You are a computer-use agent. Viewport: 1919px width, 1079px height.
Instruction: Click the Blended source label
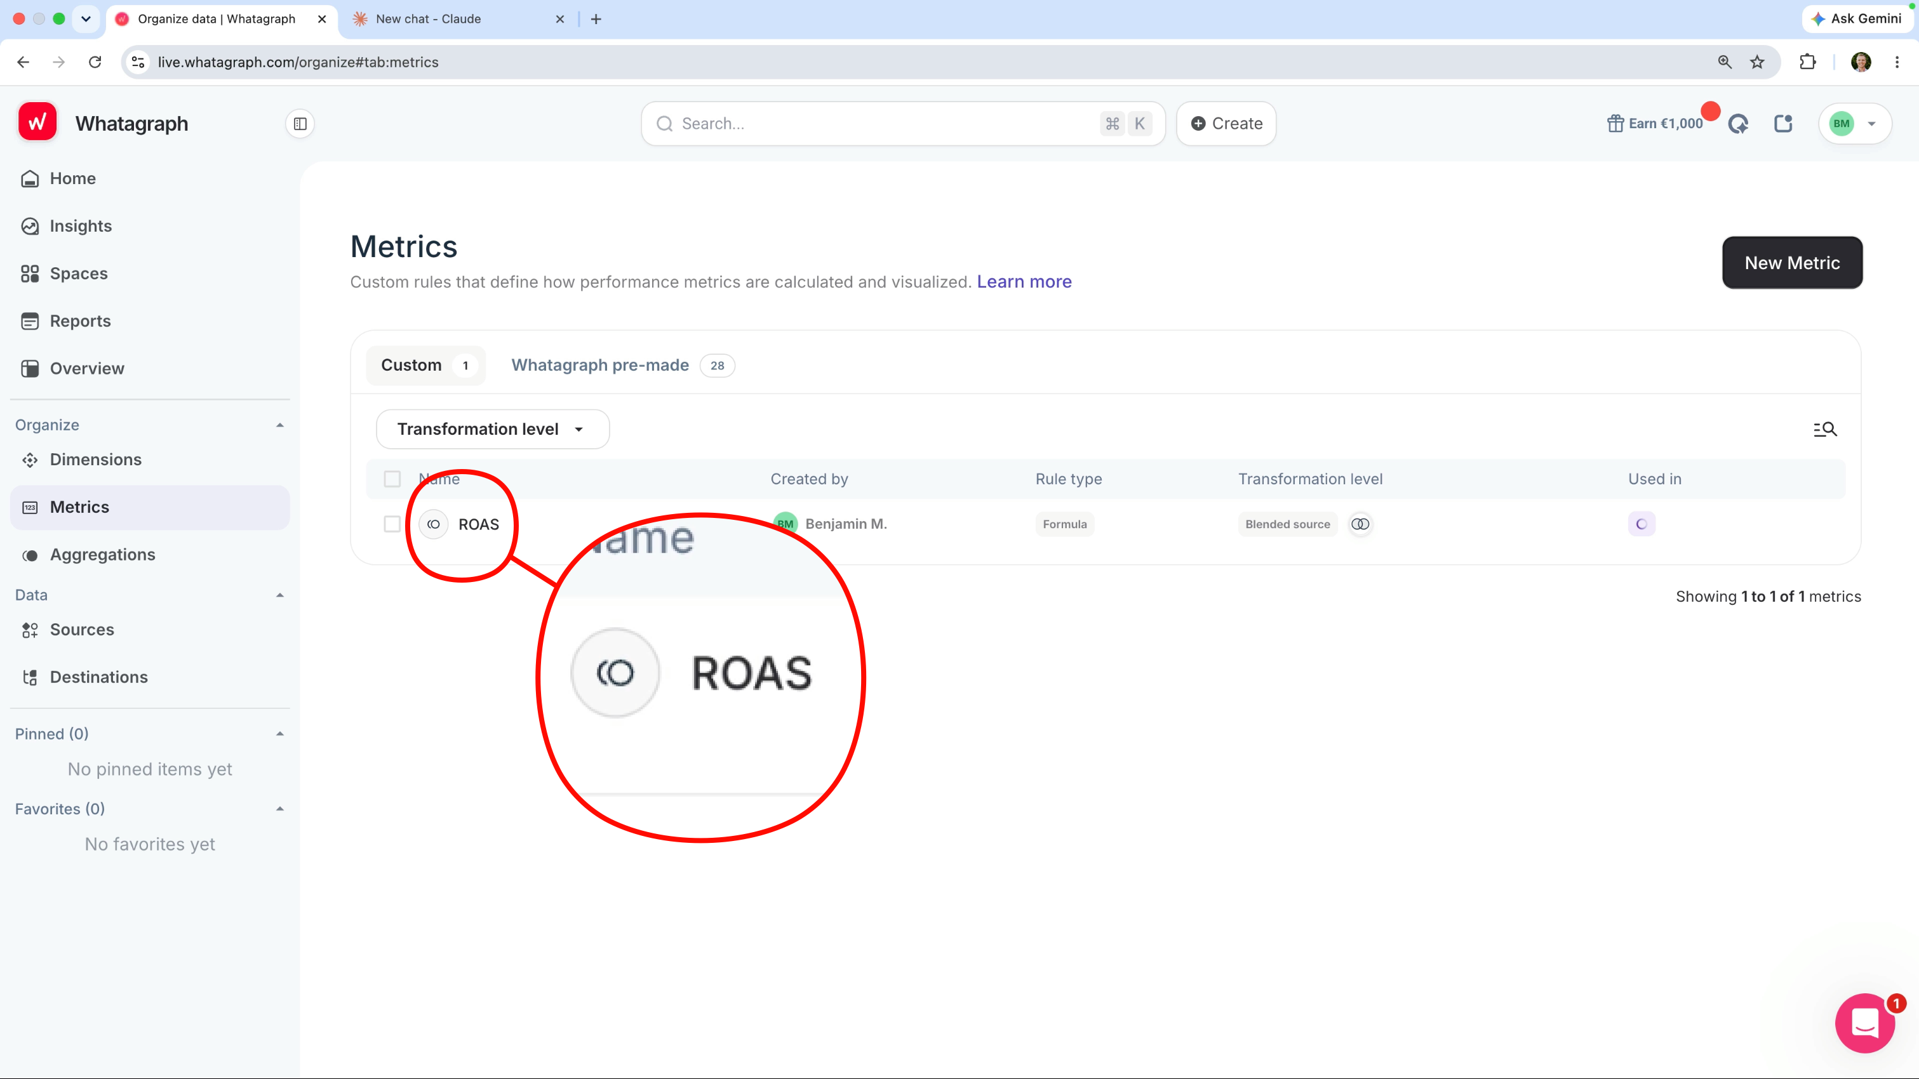pyautogui.click(x=1287, y=524)
